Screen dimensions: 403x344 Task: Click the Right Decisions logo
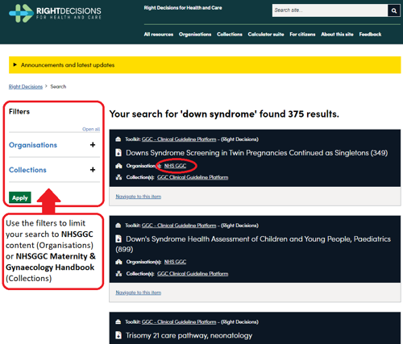pyautogui.click(x=55, y=13)
